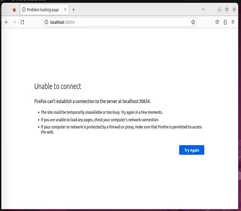Expand the list all tabs chevron

pyautogui.click(x=203, y=10)
